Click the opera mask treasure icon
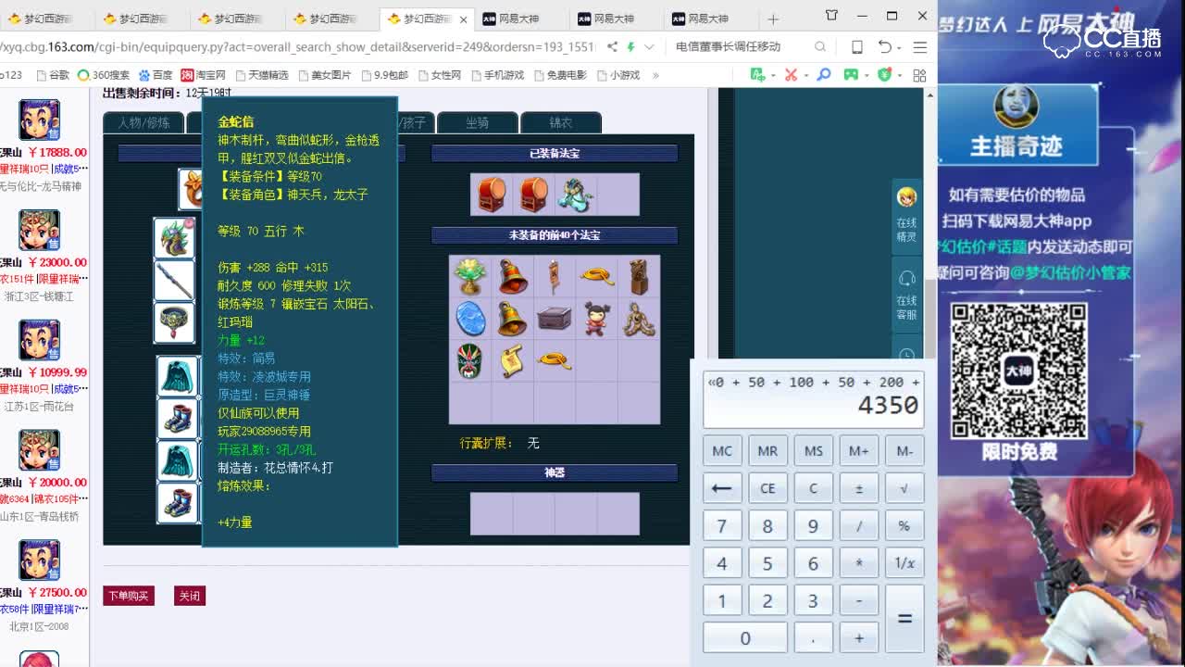 coord(468,359)
